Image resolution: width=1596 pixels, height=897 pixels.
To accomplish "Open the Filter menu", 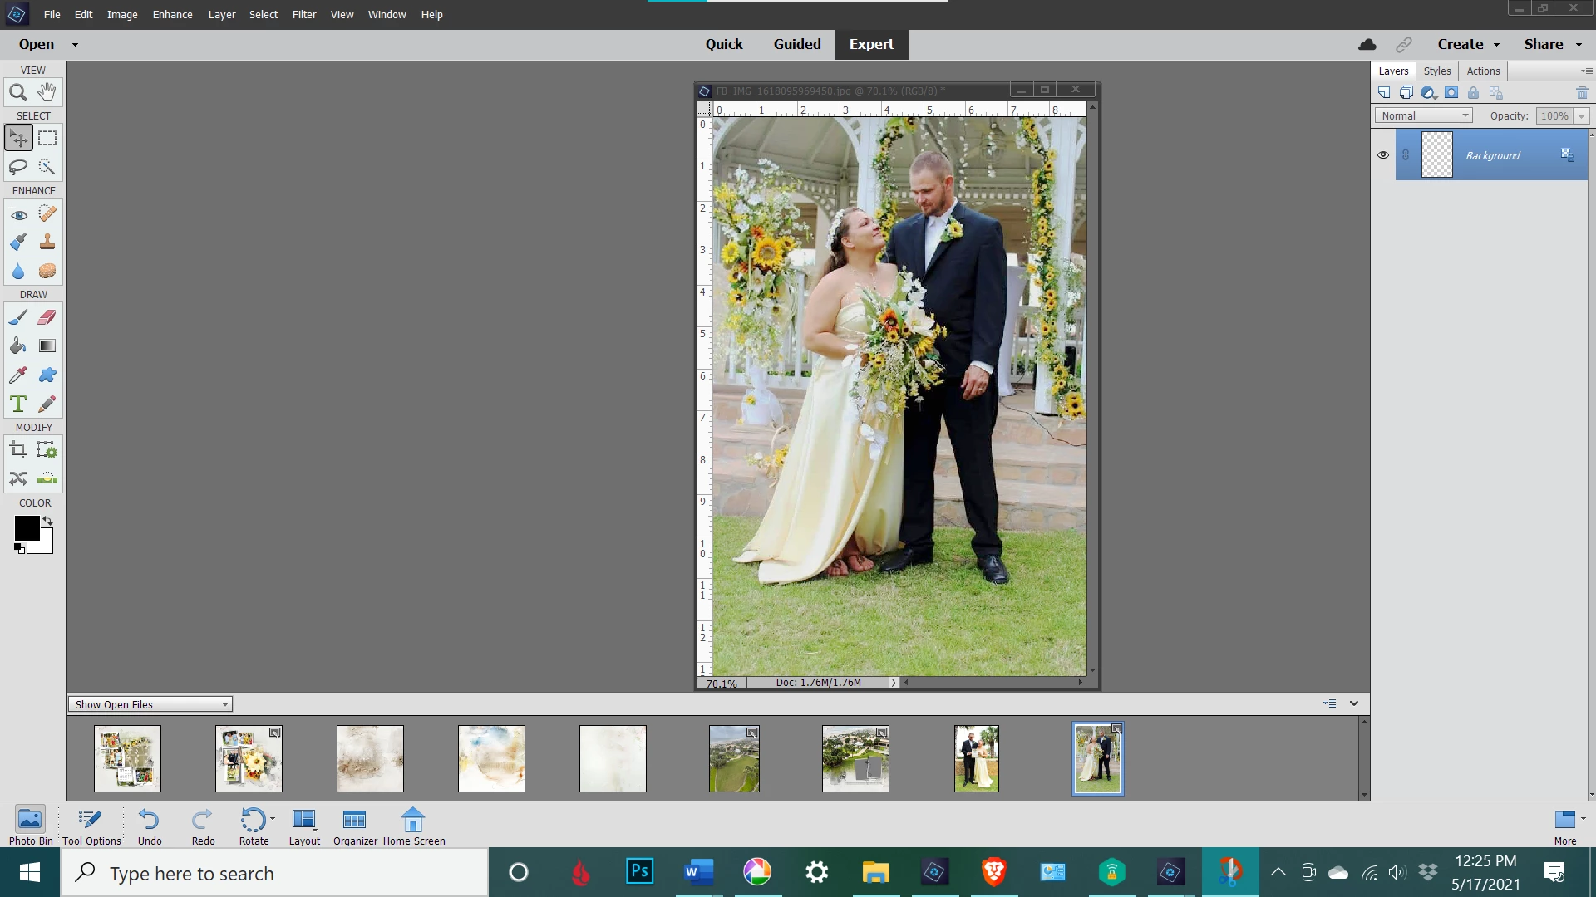I will 304,14.
